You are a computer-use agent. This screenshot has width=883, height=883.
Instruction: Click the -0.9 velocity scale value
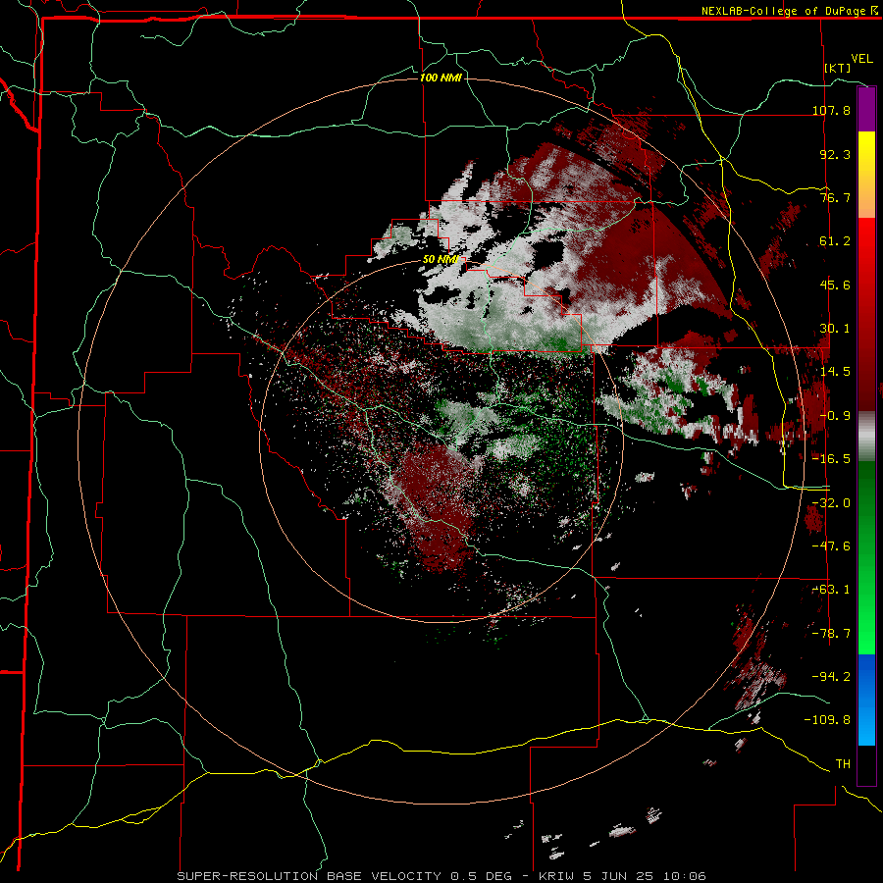click(835, 416)
